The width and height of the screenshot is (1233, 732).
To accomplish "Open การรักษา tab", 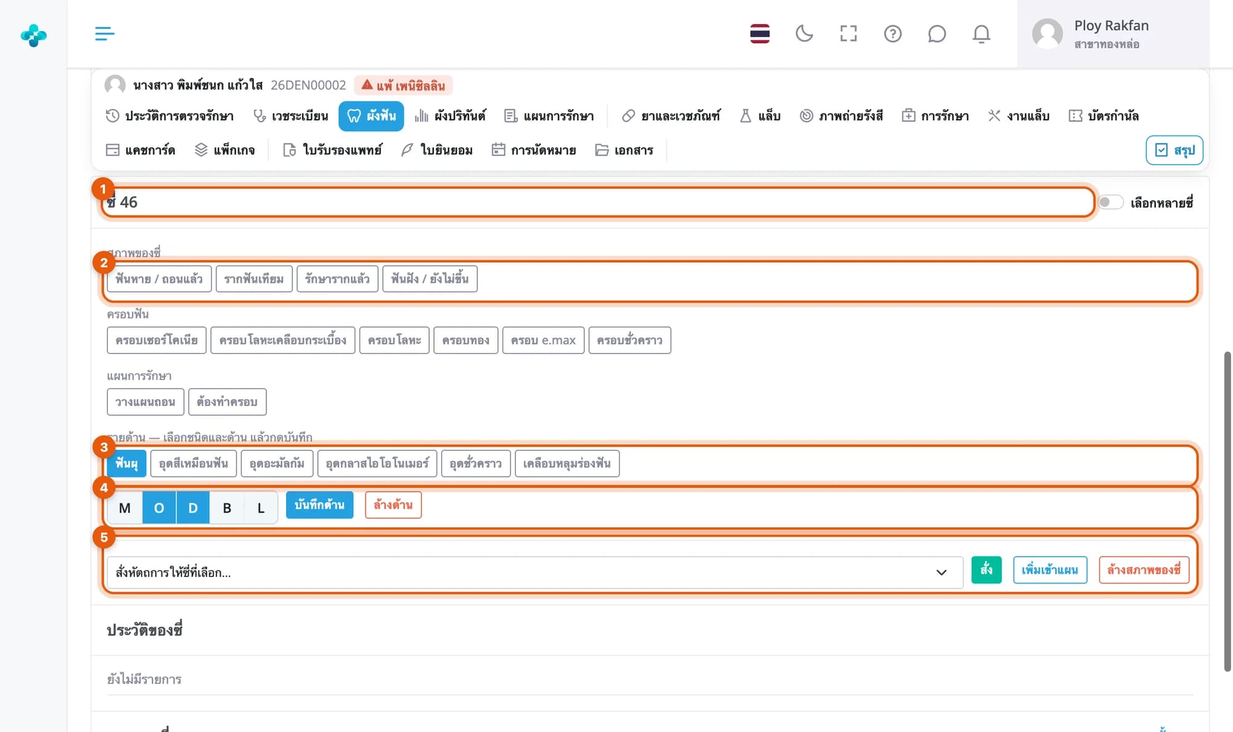I will click(935, 115).
